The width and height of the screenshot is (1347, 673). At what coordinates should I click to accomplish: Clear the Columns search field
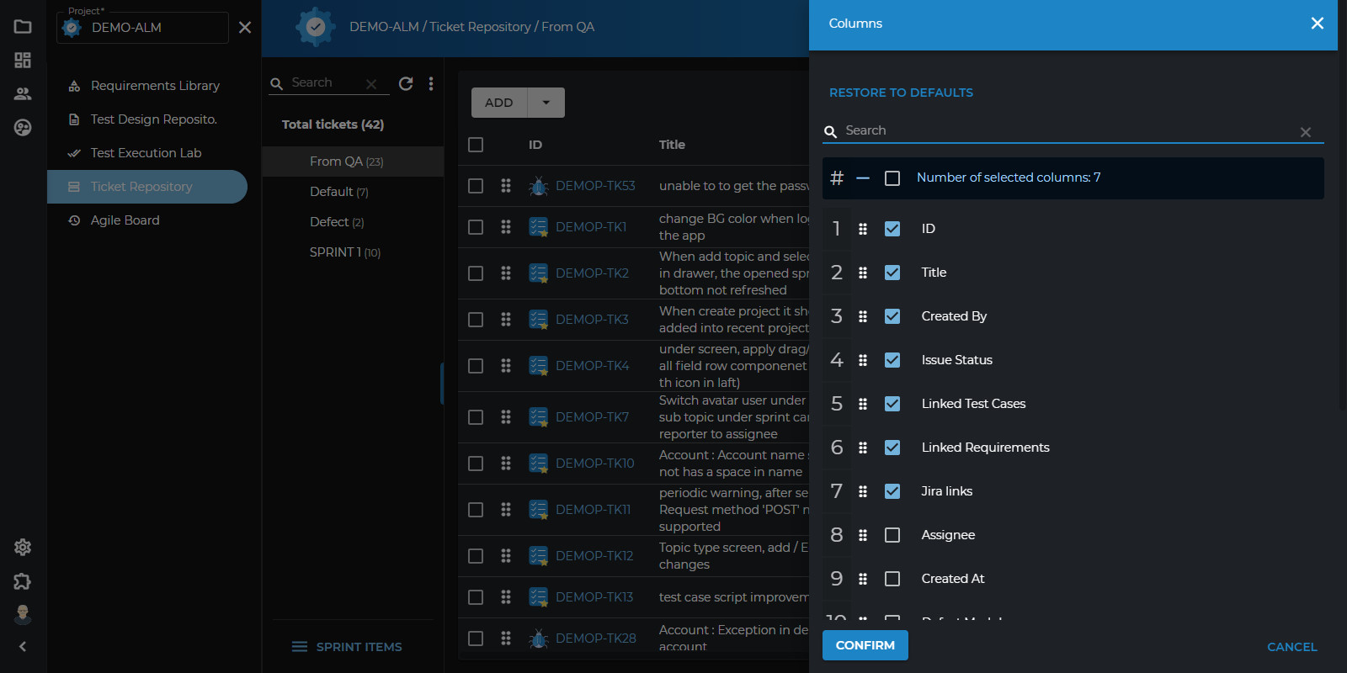[x=1306, y=132]
